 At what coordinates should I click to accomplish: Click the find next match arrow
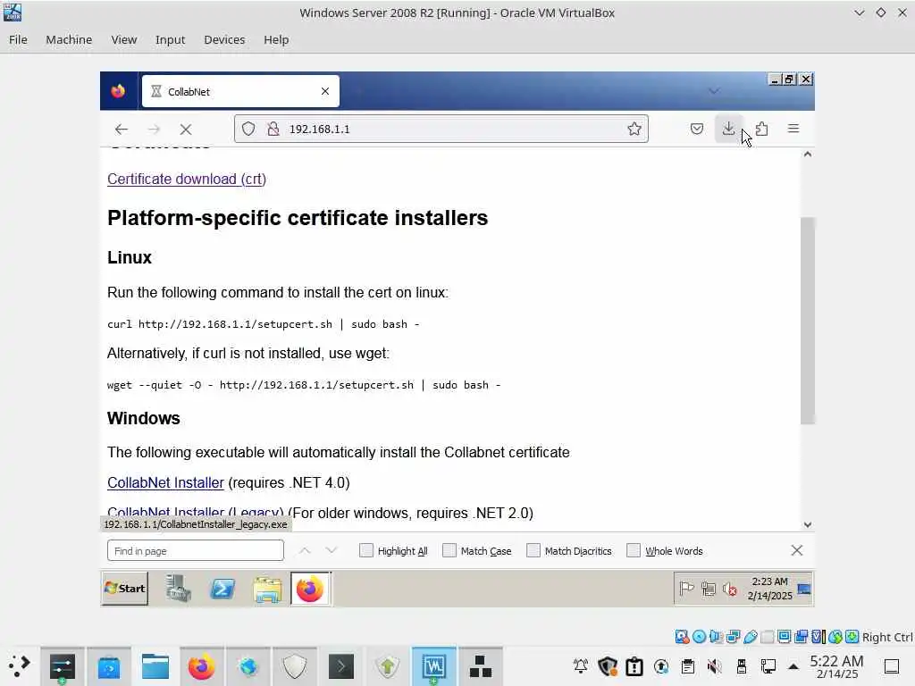(332, 550)
